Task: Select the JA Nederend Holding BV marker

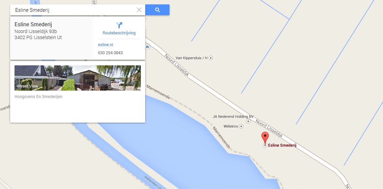Action: [248, 121]
